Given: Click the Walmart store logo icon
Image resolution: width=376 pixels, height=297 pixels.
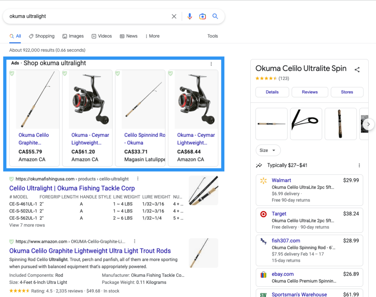Looking at the screenshot, I should click(x=263, y=180).
